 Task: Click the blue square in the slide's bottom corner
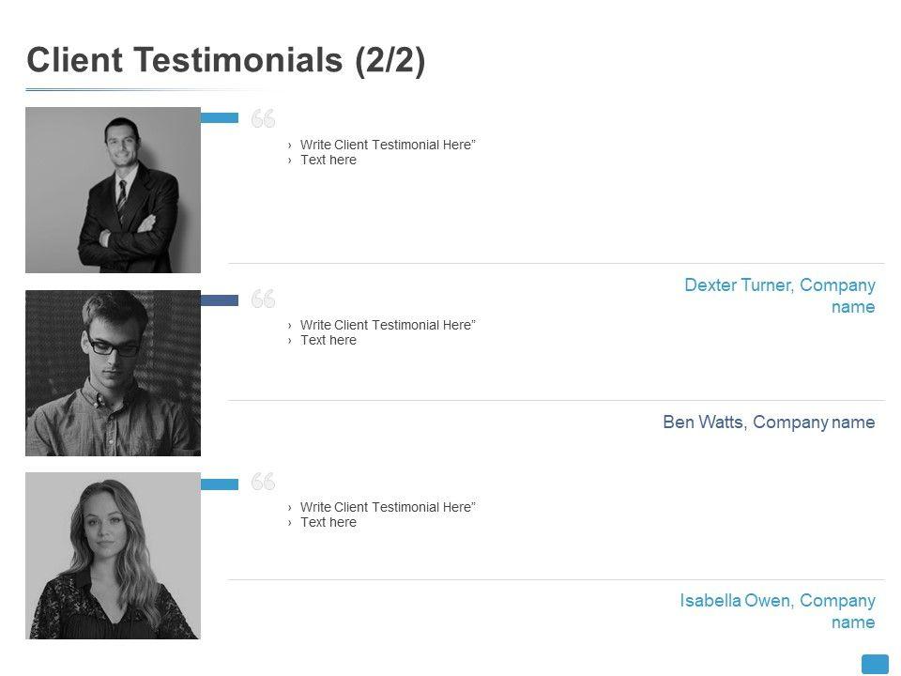pos(875,664)
